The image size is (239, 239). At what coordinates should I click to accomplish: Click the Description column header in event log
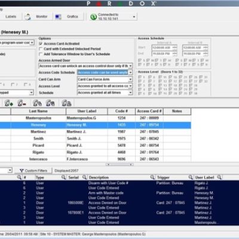pos(99,177)
